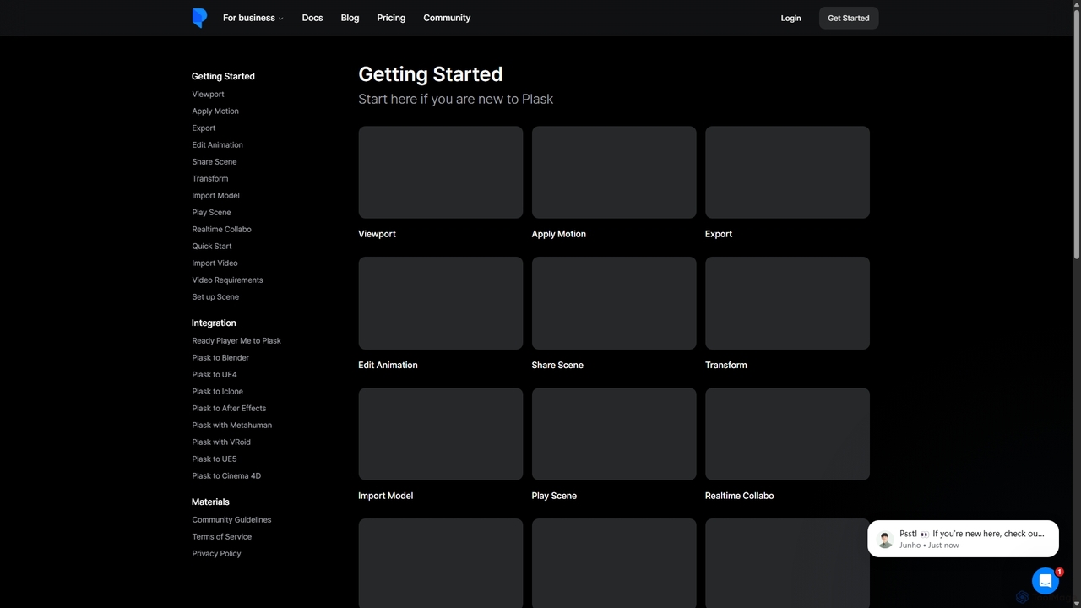Viewport: 1081px width, 608px height.
Task: Click the Apply Motion card title
Action: tap(558, 234)
